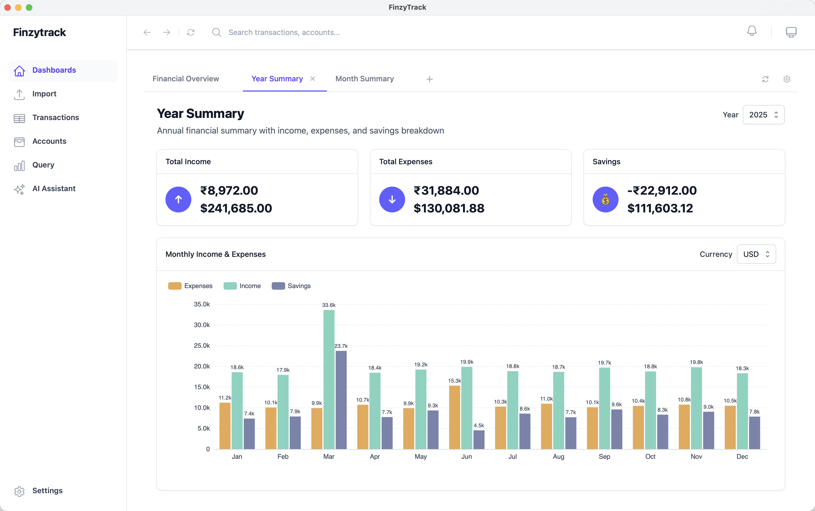Click the Savings amount $111,603.12
This screenshot has width=815, height=511.
tap(660, 208)
